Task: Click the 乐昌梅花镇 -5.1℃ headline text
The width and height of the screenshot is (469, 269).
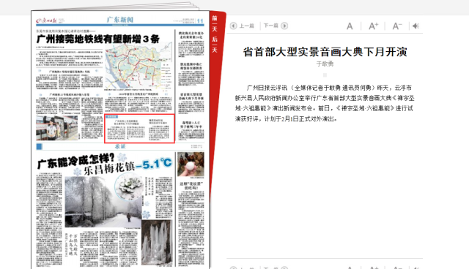Action: pyautogui.click(x=128, y=166)
